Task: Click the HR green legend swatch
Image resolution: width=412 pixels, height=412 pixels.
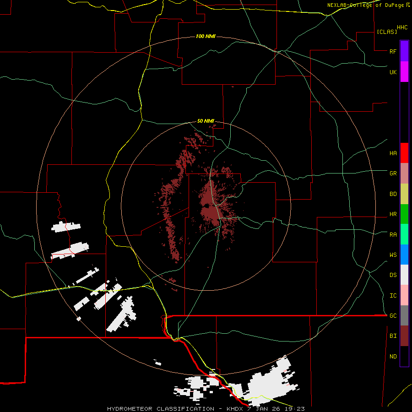Action: pos(404,214)
